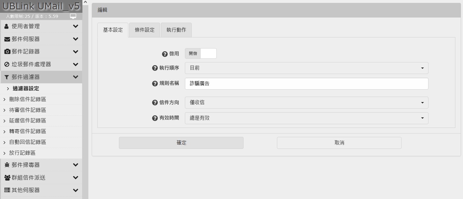Click the 規則名稱 text field
463x199 pixels.
306,84
